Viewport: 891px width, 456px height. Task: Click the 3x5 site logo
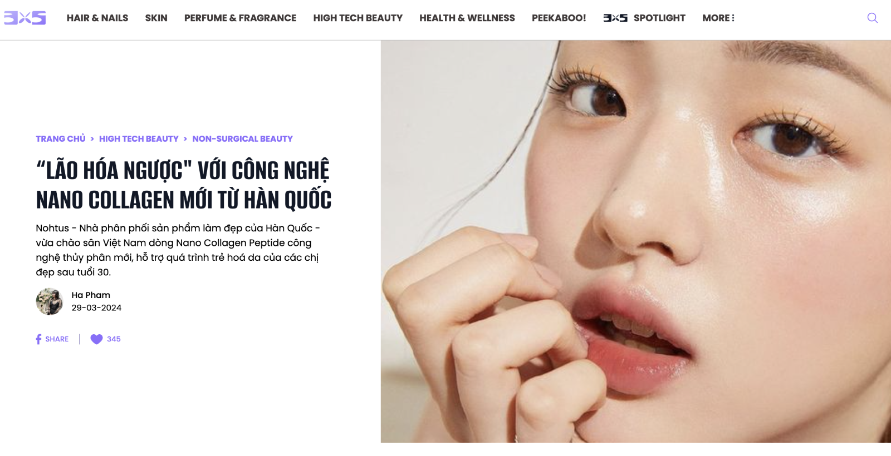point(25,18)
